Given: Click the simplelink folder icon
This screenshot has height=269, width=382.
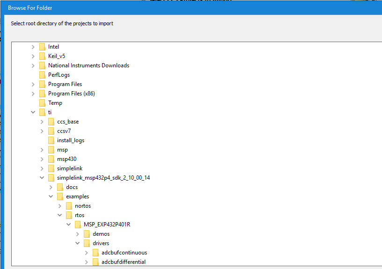Looking at the screenshot, I should pos(51,168).
